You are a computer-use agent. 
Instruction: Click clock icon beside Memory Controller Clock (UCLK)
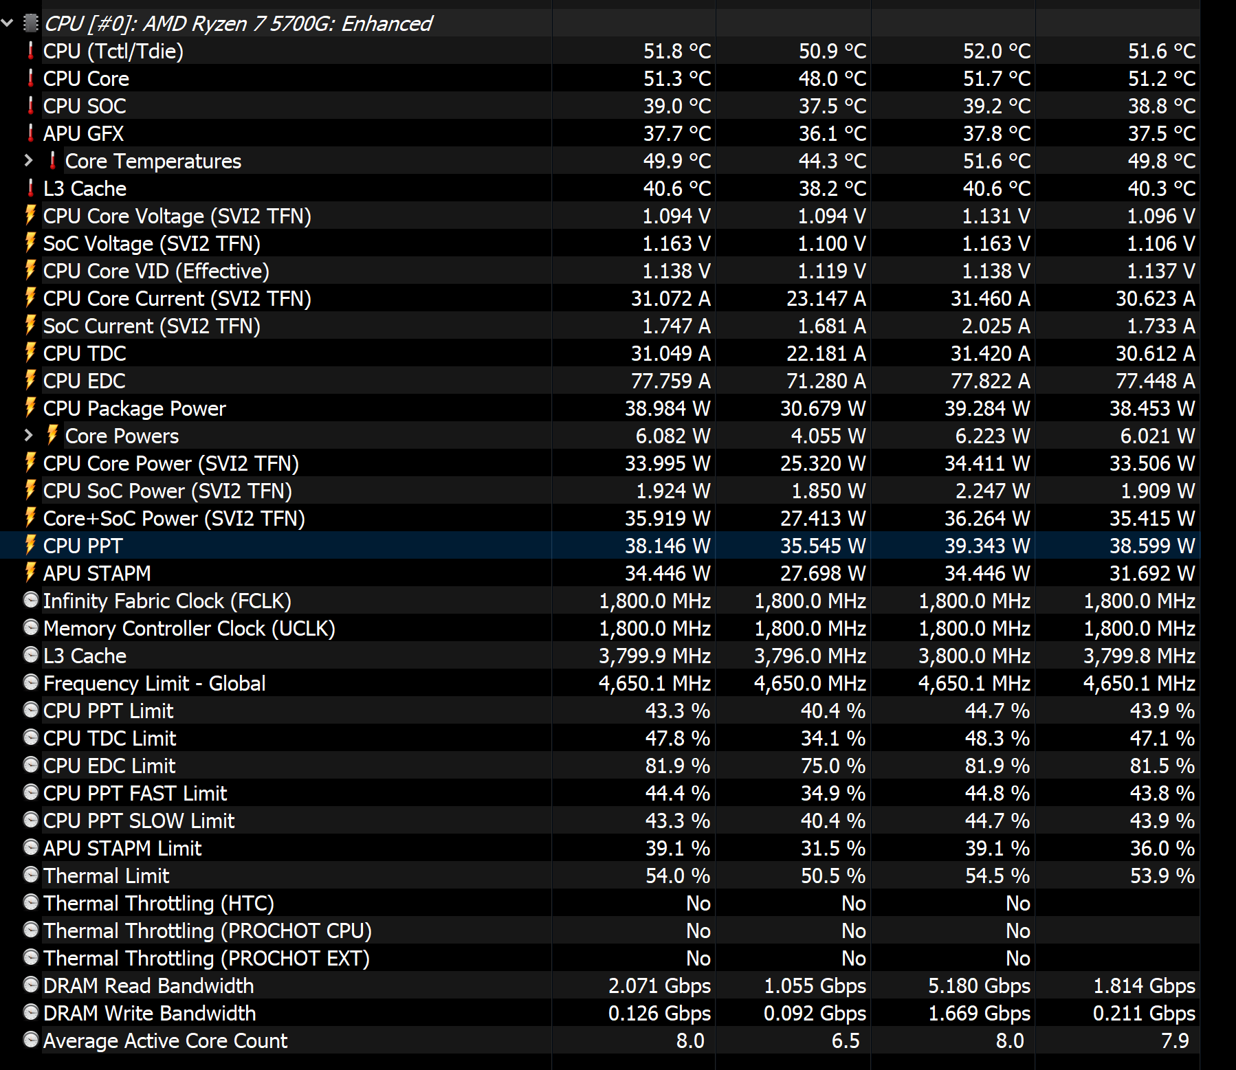(x=30, y=627)
